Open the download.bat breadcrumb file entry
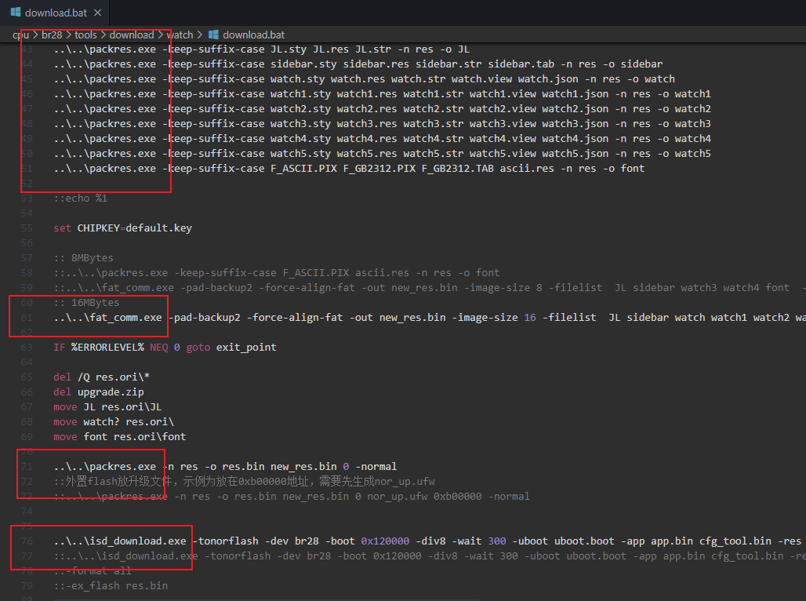Image resolution: width=806 pixels, height=601 pixels. [253, 35]
